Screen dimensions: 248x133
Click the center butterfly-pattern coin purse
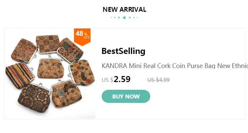(x=50, y=68)
